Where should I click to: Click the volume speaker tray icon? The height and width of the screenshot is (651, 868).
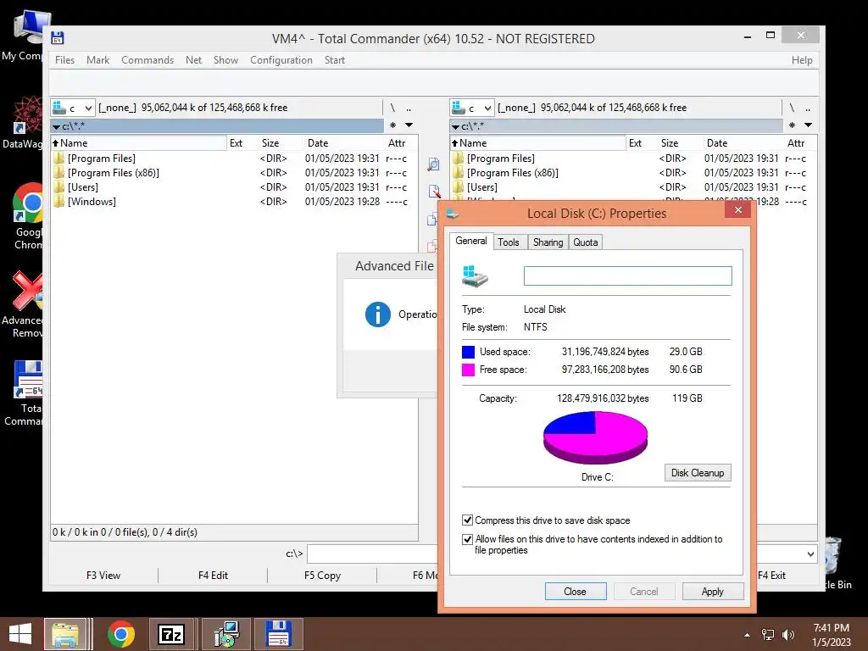pyautogui.click(x=787, y=635)
